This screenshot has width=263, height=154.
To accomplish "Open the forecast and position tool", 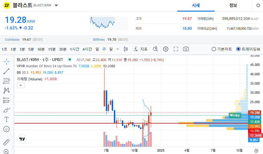I will 6,100.
